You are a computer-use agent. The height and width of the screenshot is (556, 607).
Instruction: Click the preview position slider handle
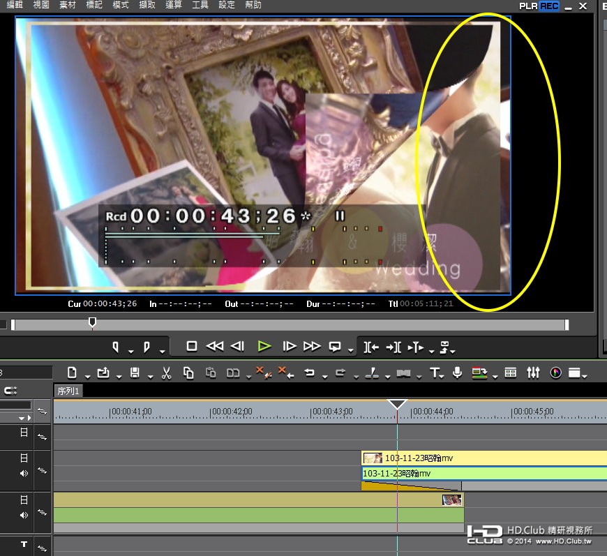click(x=92, y=322)
